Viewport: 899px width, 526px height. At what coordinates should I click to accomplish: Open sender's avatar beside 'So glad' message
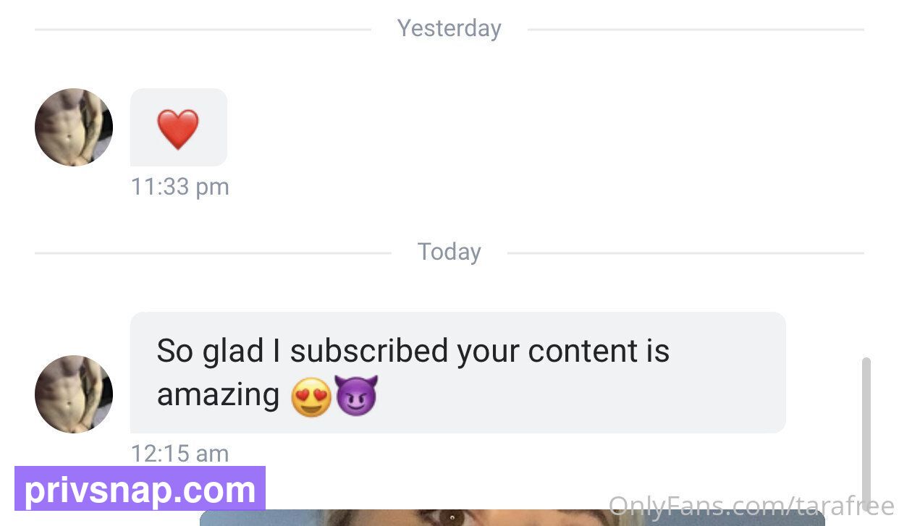pyautogui.click(x=74, y=394)
